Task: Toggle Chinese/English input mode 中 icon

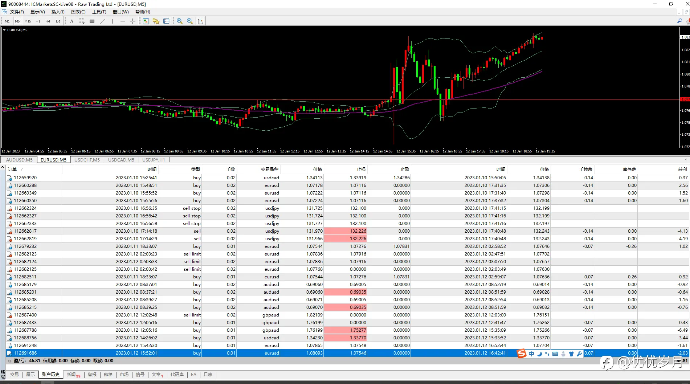Action: pyautogui.click(x=531, y=354)
